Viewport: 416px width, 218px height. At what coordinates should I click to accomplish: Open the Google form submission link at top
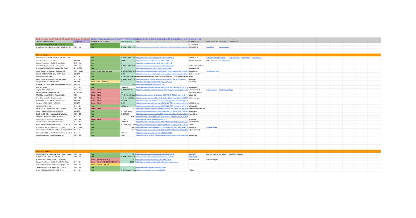pos(146,39)
